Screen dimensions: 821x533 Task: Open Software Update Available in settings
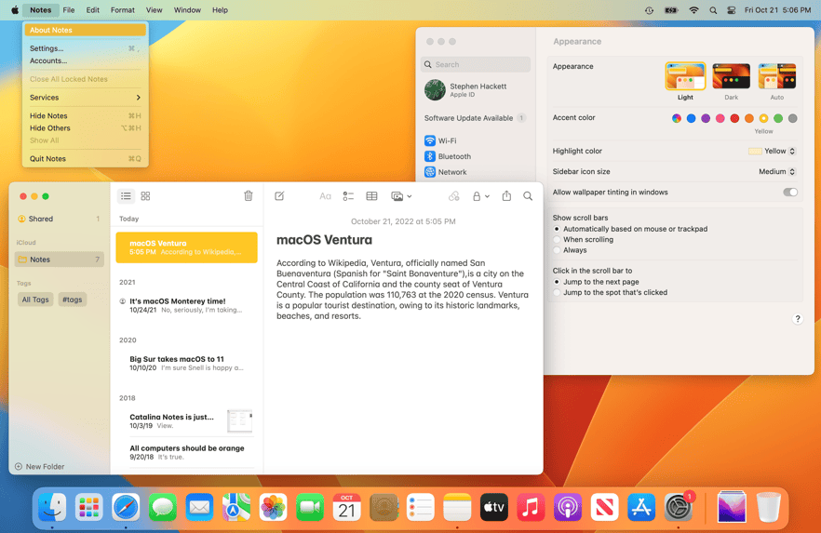coord(476,118)
